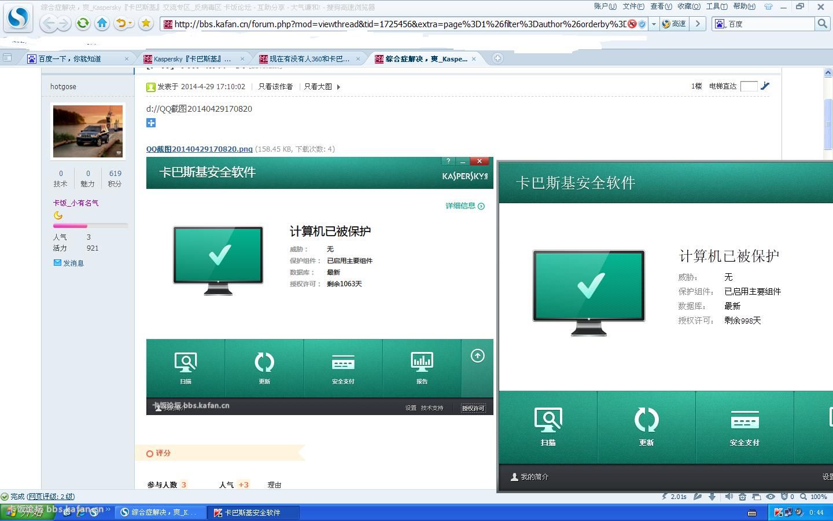Click 授权许可 button in forum Kaspersky image
833x521 pixels.
coord(473,408)
